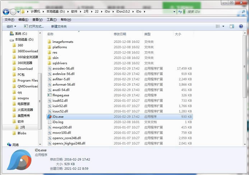Viewport: 249px width, 175px height.
Task: Click the res folder icon
Action: tap(49, 52)
